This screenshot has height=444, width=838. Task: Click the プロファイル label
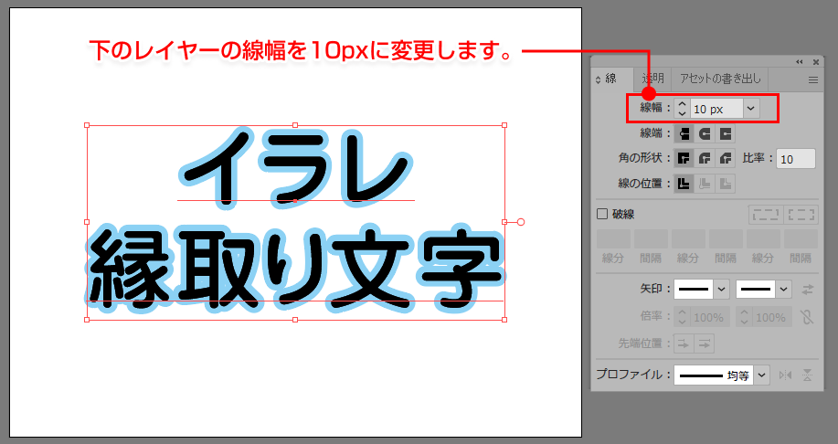[633, 375]
